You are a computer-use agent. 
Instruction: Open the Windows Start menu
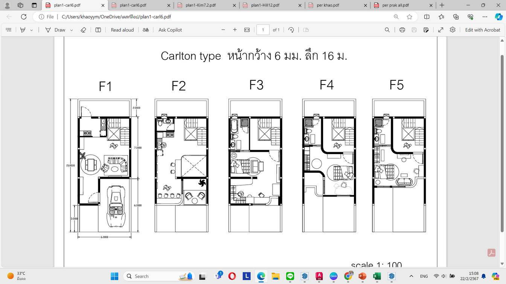coord(114,276)
